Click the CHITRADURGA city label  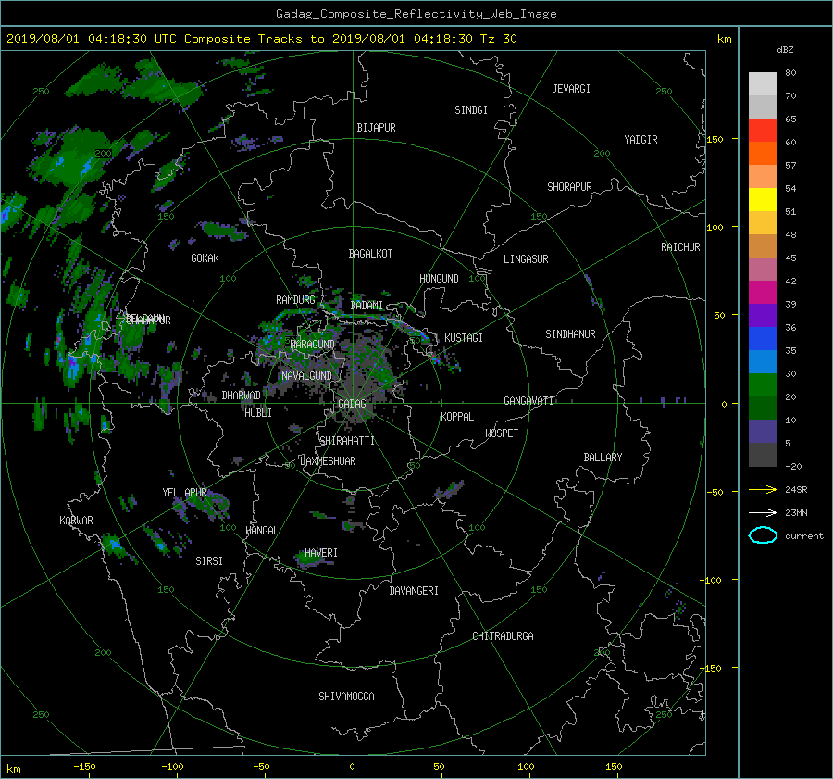point(503,636)
